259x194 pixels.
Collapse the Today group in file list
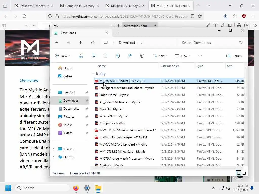pos(93,74)
